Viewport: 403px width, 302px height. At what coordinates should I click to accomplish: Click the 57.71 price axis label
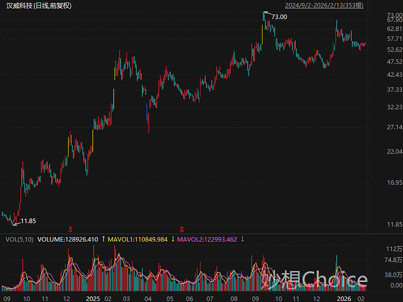pos(394,39)
